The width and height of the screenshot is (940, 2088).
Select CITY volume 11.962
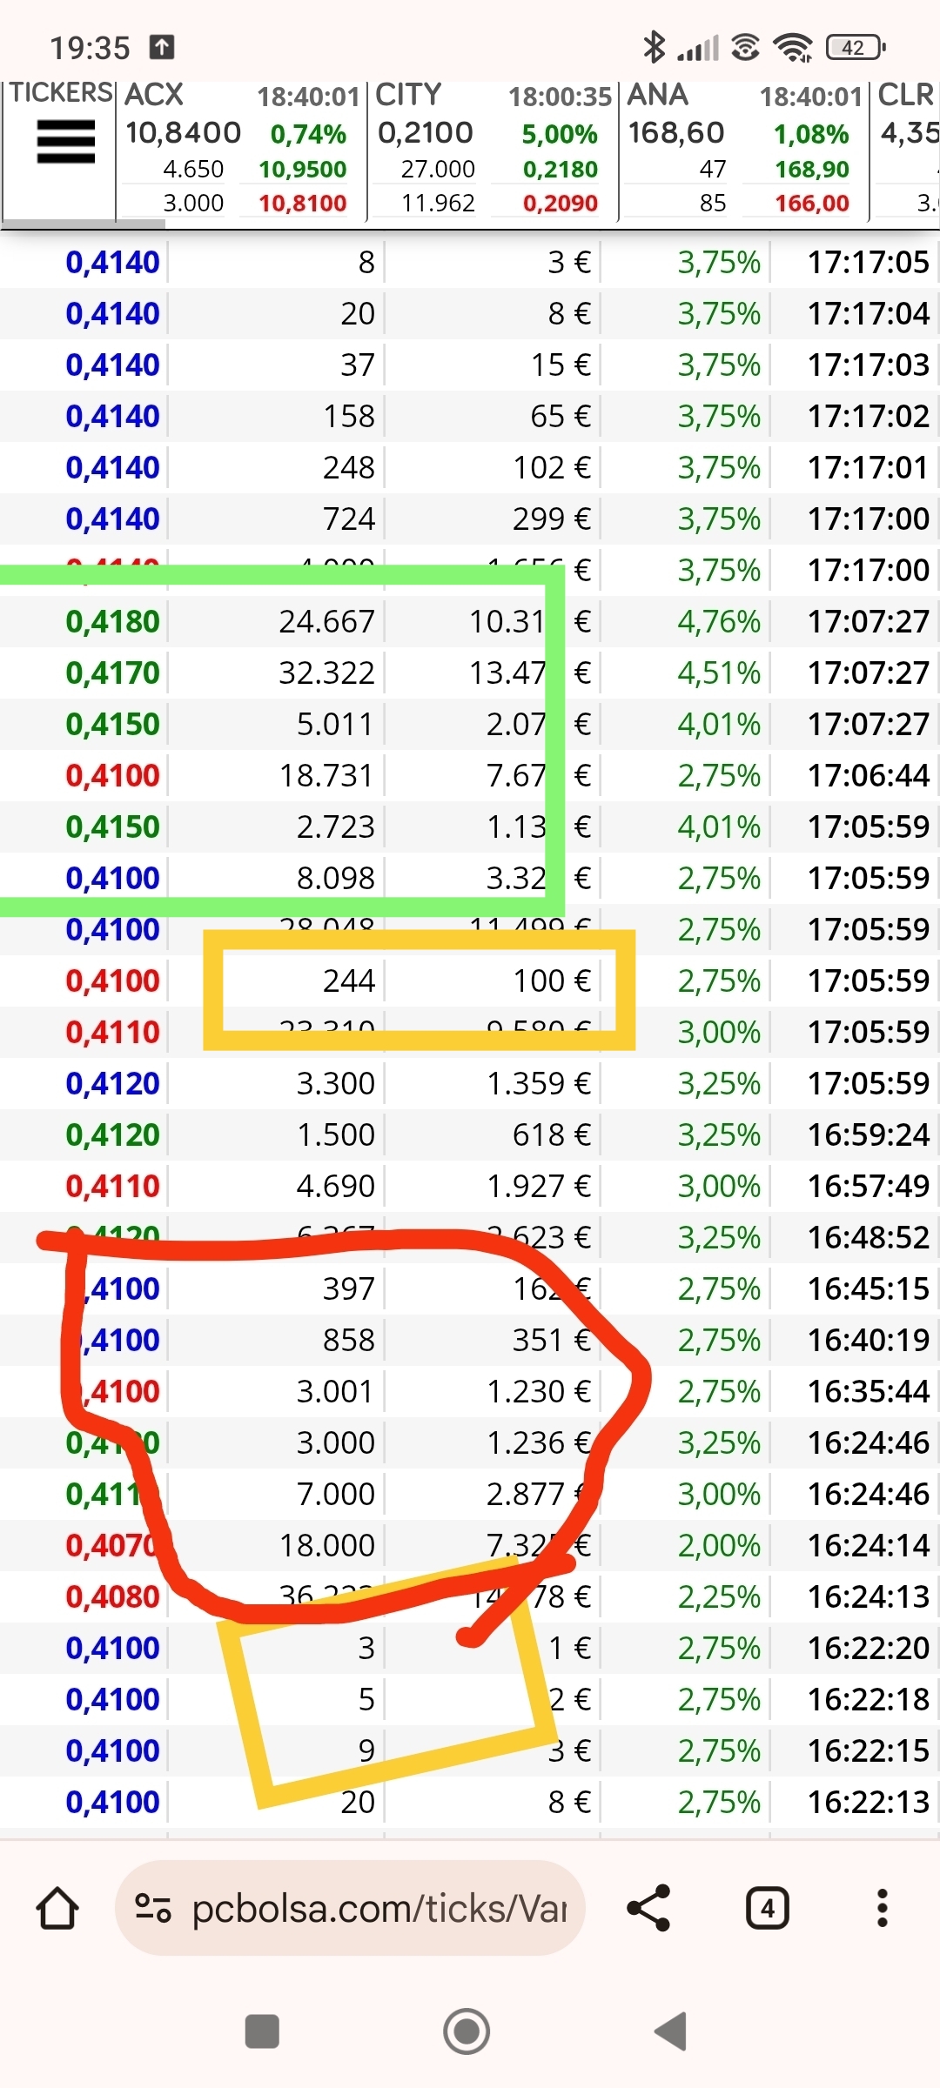[438, 203]
